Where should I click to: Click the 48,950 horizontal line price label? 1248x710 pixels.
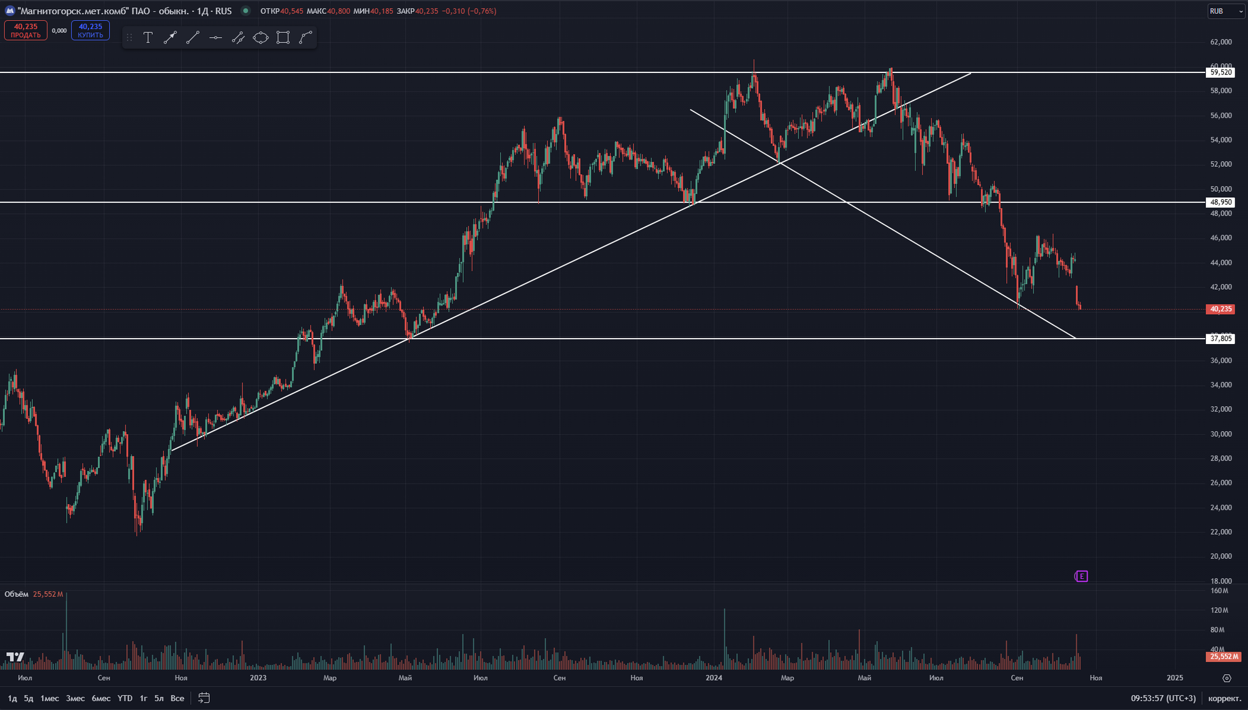1221,202
